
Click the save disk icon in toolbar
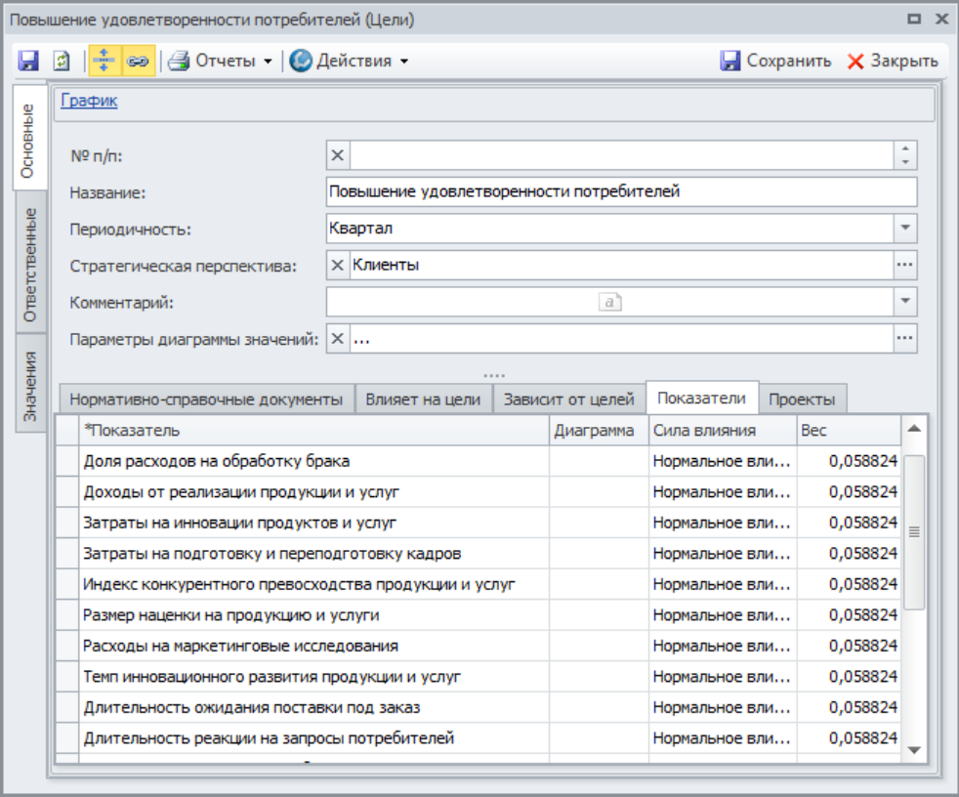point(28,61)
